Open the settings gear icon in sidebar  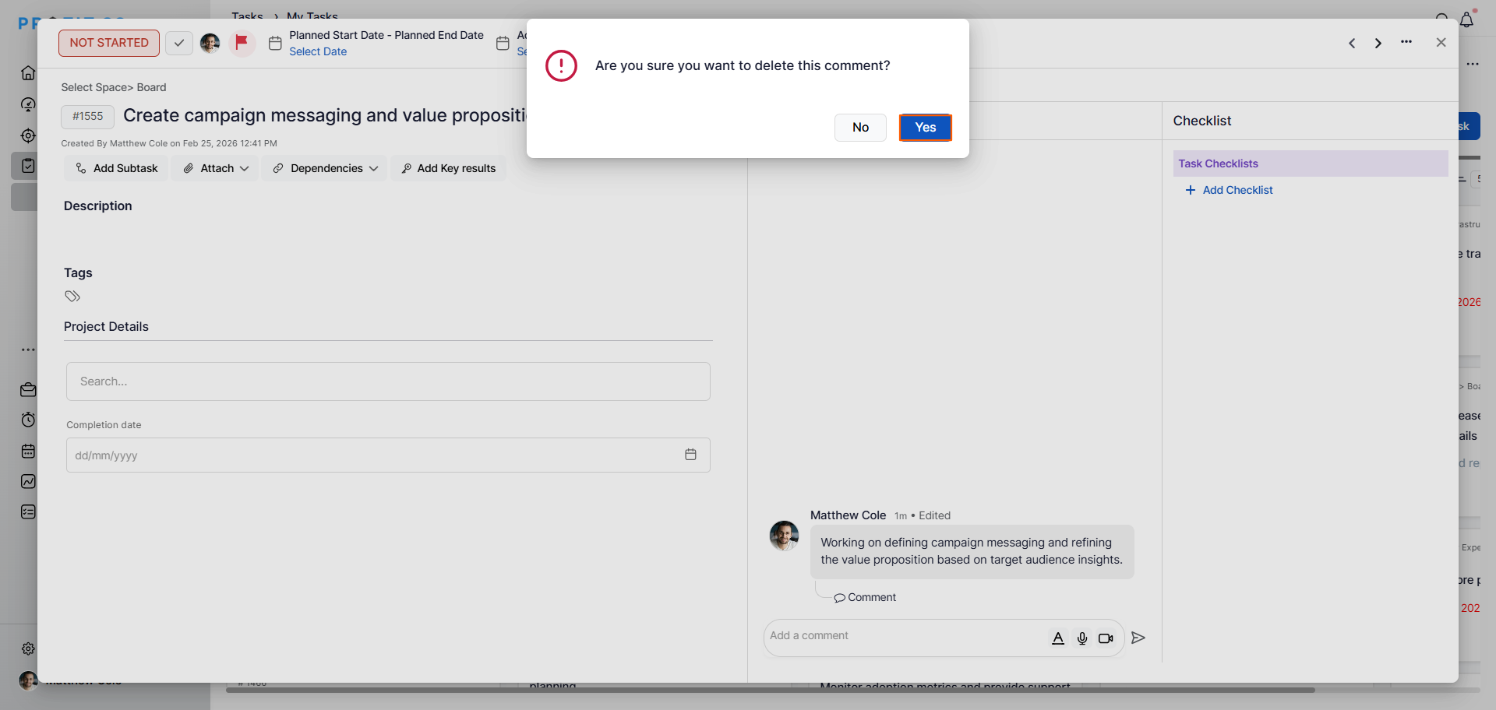pos(28,648)
